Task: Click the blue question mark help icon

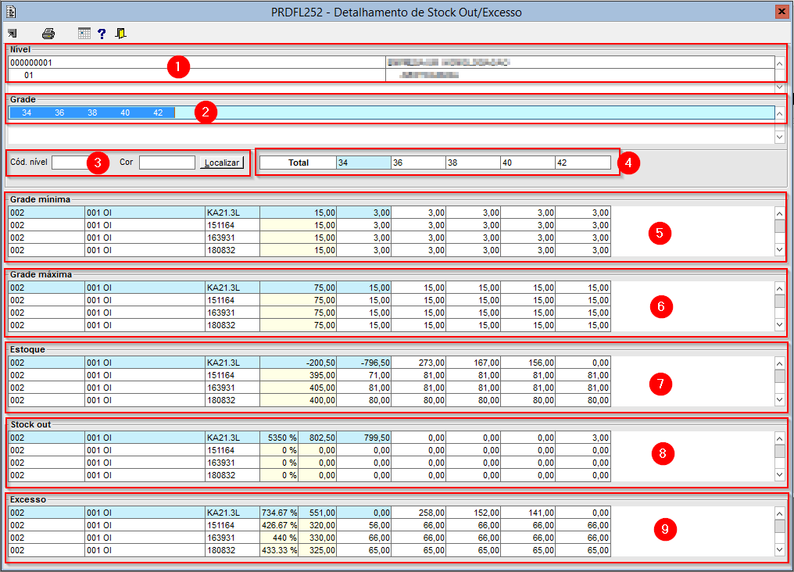Action: pyautogui.click(x=102, y=34)
